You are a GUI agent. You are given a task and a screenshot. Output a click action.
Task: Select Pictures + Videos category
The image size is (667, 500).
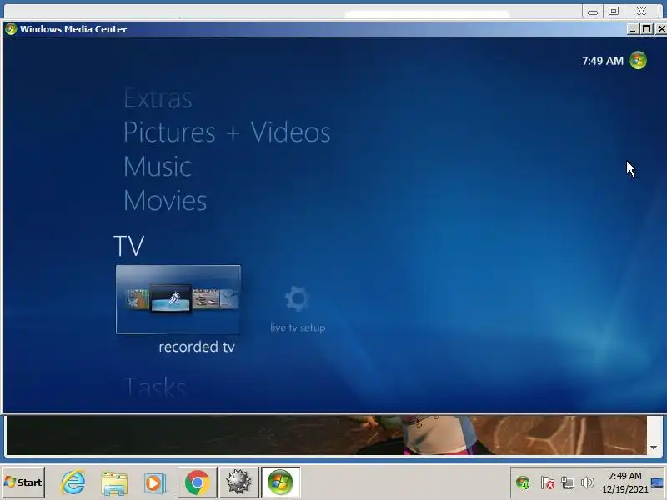pyautogui.click(x=227, y=132)
